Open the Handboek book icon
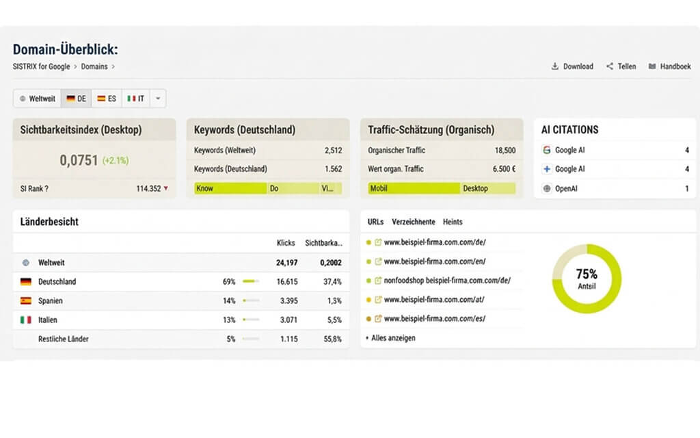This screenshot has width=700, height=438. [x=652, y=66]
